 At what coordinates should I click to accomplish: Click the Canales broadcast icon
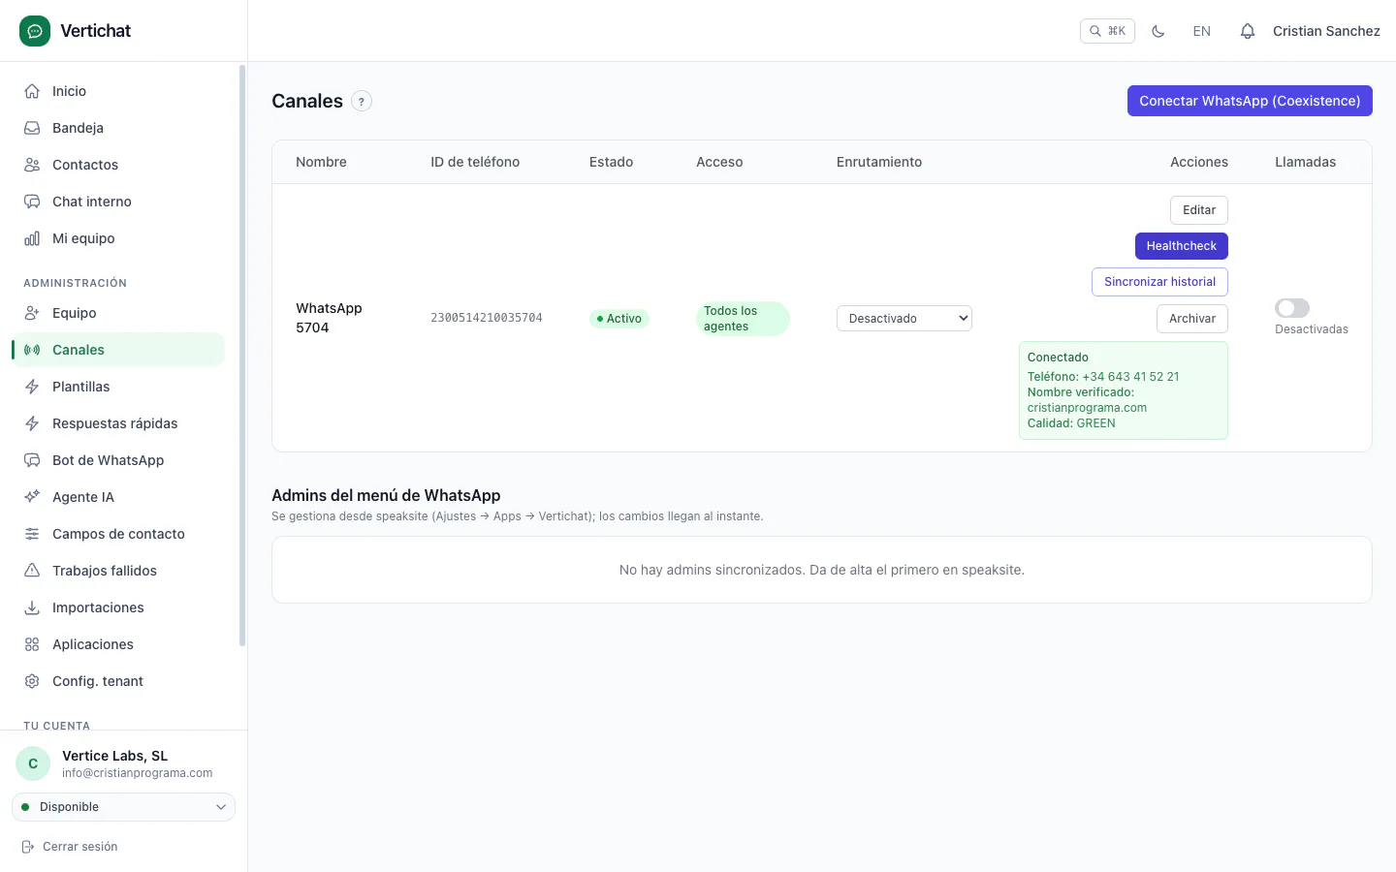pyautogui.click(x=32, y=350)
